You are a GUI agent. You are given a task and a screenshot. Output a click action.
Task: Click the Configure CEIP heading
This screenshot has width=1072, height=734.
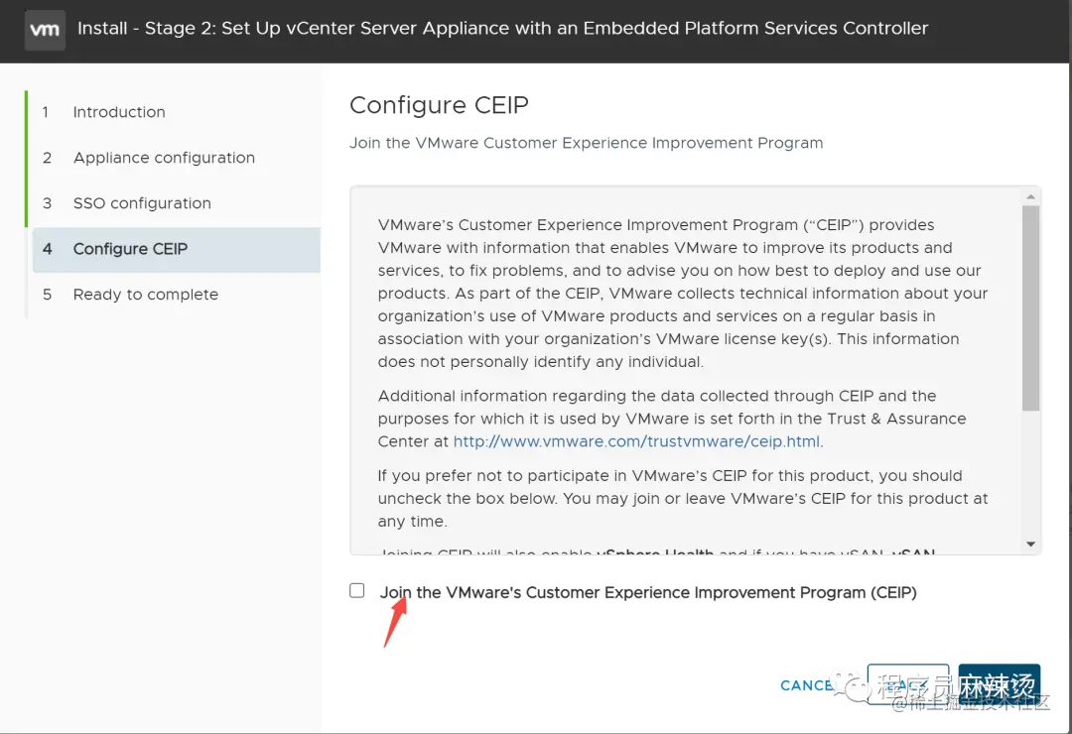pos(439,105)
